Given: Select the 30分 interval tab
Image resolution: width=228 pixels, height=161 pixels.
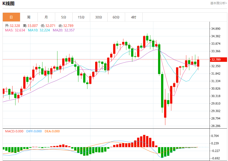Looking at the screenshot, I should [99, 17].
